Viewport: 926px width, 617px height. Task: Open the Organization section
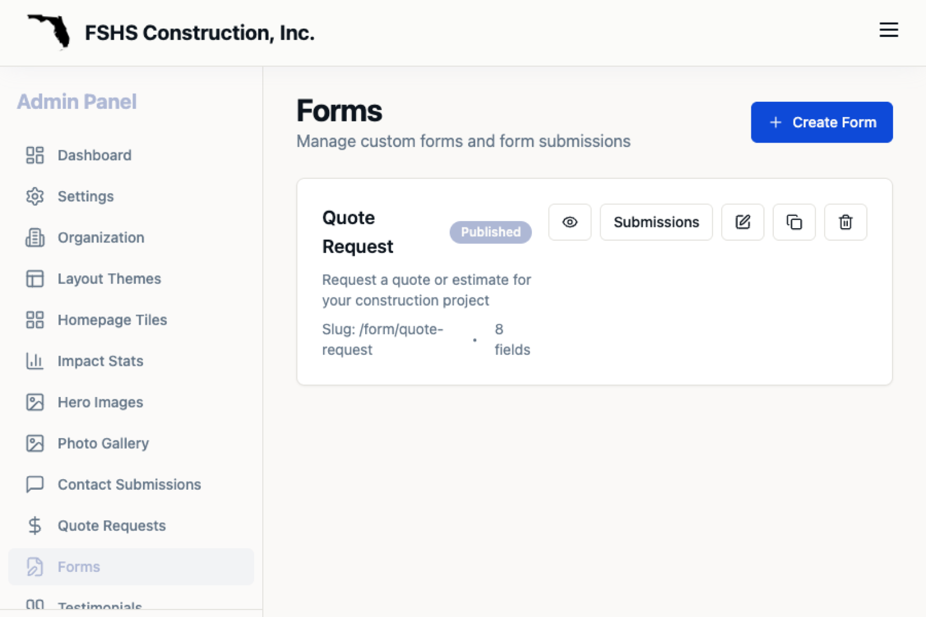point(100,237)
